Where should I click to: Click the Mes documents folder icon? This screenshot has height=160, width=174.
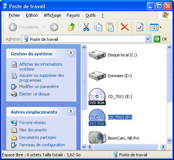pyautogui.click(x=14, y=130)
